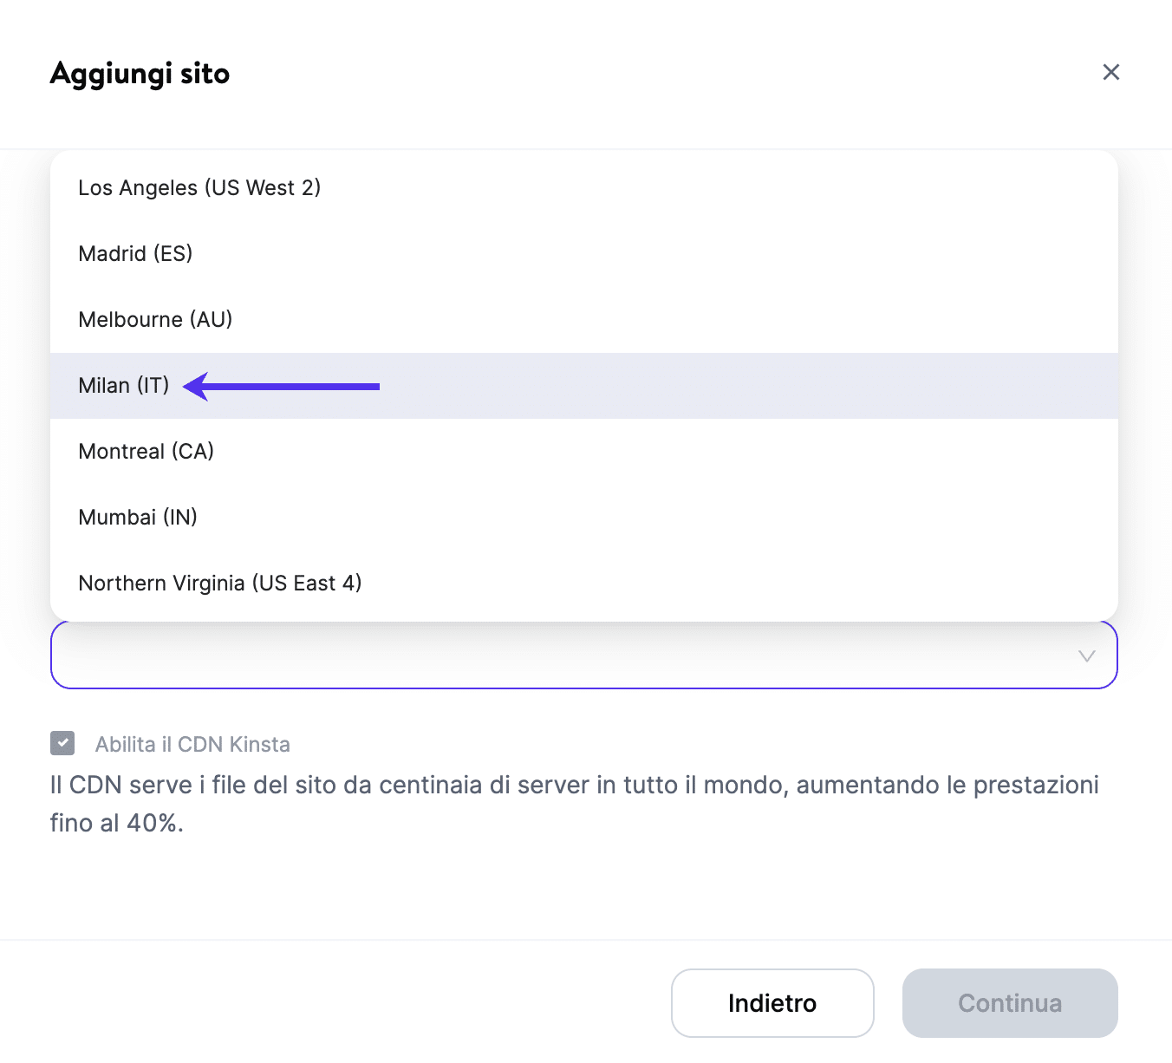Viewport: 1172px width, 1063px height.
Task: Click the word 'prestazioni' in the description
Action: [x=1036, y=786]
